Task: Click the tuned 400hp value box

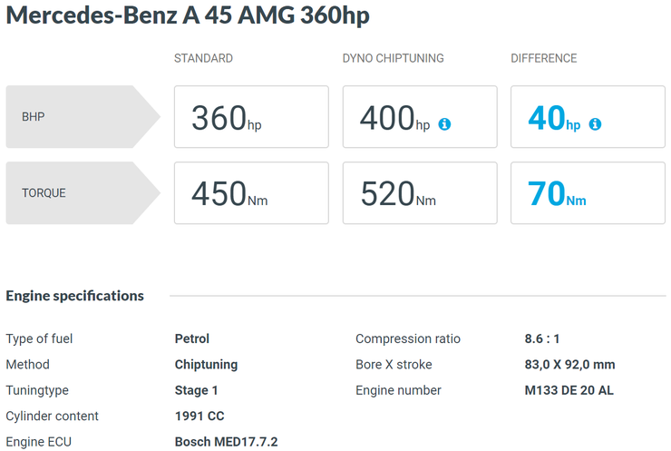Action: (420, 116)
